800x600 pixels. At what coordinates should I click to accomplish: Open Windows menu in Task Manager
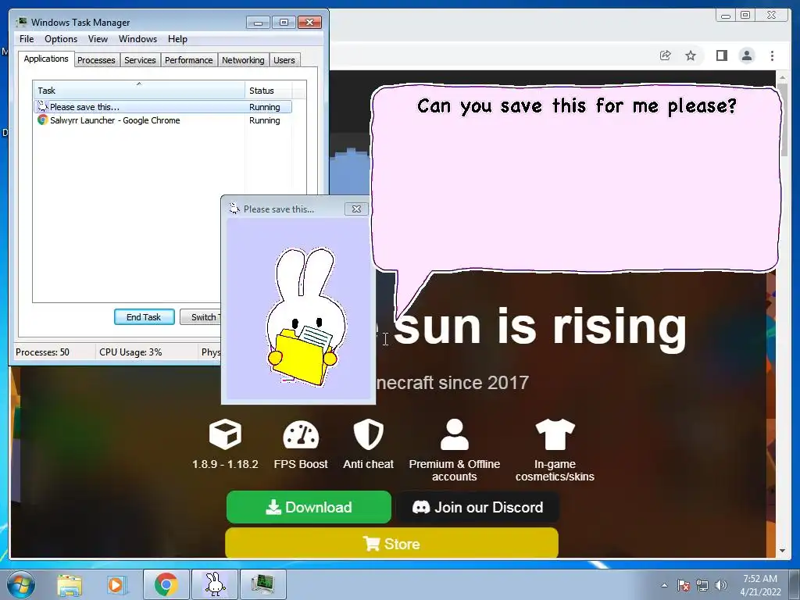coord(137,39)
